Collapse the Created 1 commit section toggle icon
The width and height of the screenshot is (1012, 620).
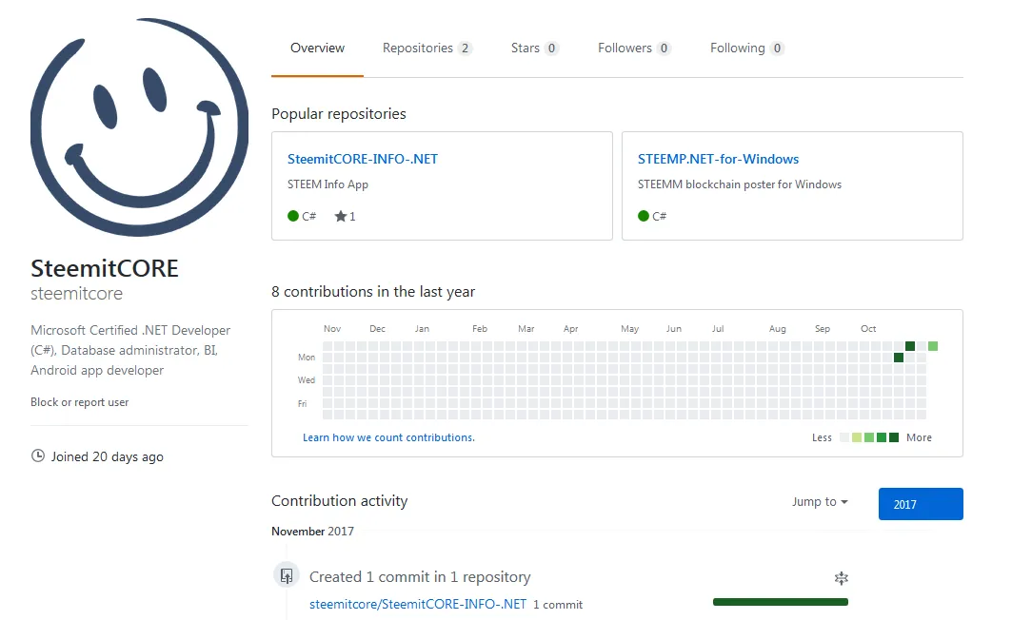click(841, 578)
